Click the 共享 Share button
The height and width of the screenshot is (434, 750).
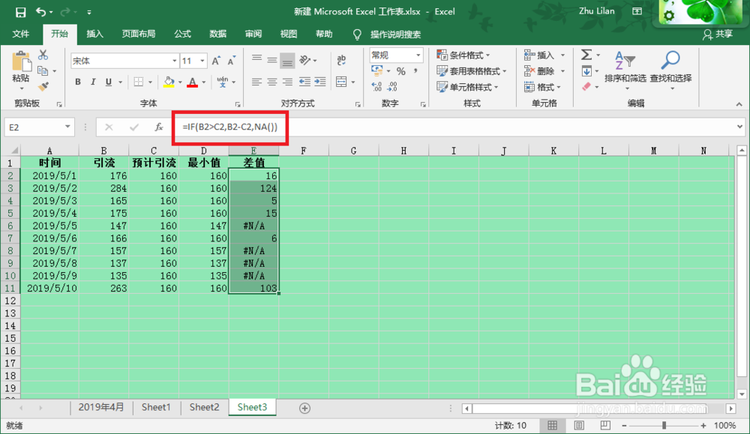click(x=718, y=34)
